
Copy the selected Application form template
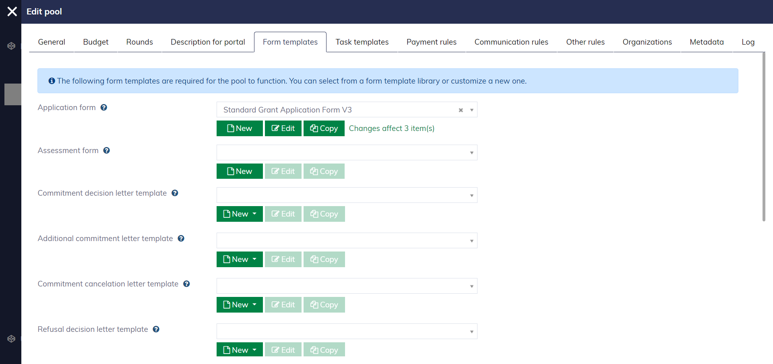coord(324,129)
